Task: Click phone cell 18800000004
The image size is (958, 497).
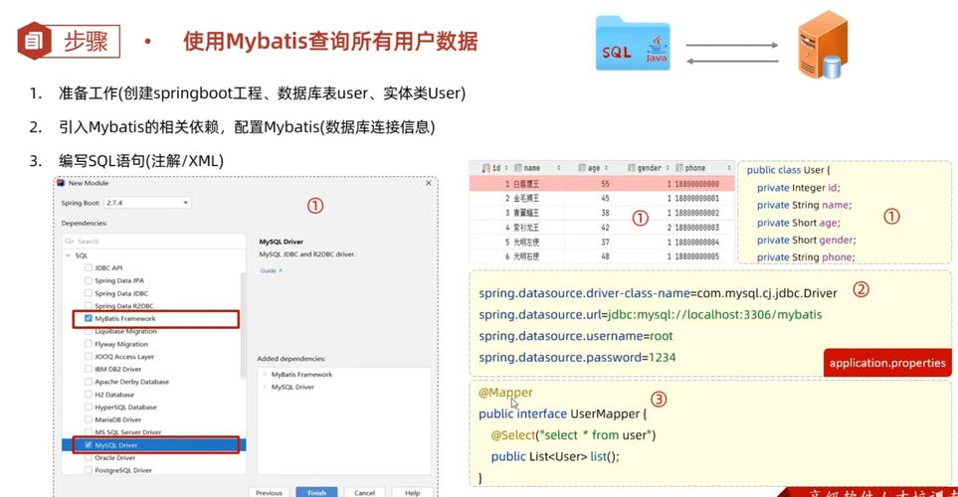Action: (x=696, y=242)
